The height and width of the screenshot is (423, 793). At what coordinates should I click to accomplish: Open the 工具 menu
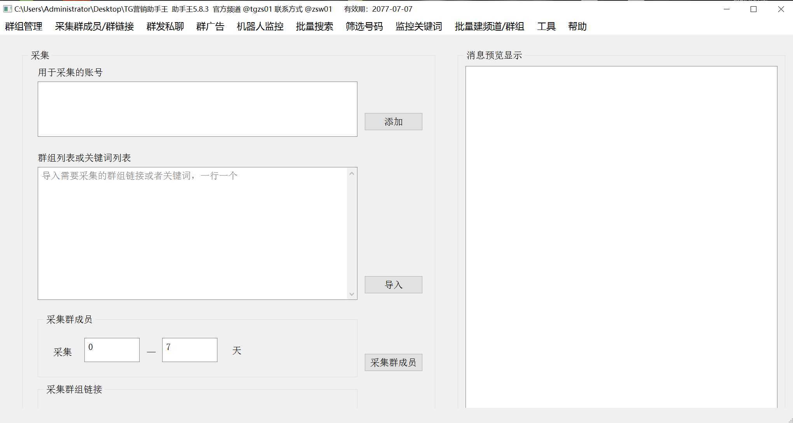pyautogui.click(x=546, y=26)
